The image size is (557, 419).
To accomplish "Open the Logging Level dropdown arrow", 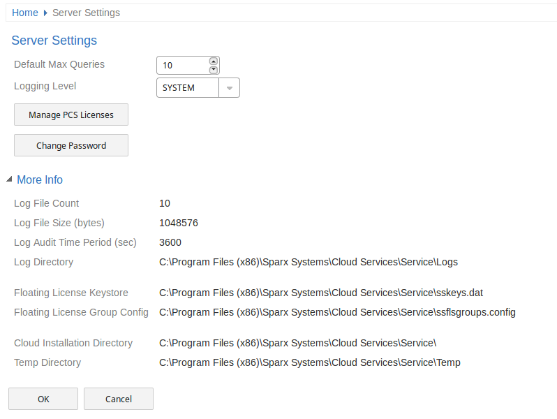I will [229, 88].
